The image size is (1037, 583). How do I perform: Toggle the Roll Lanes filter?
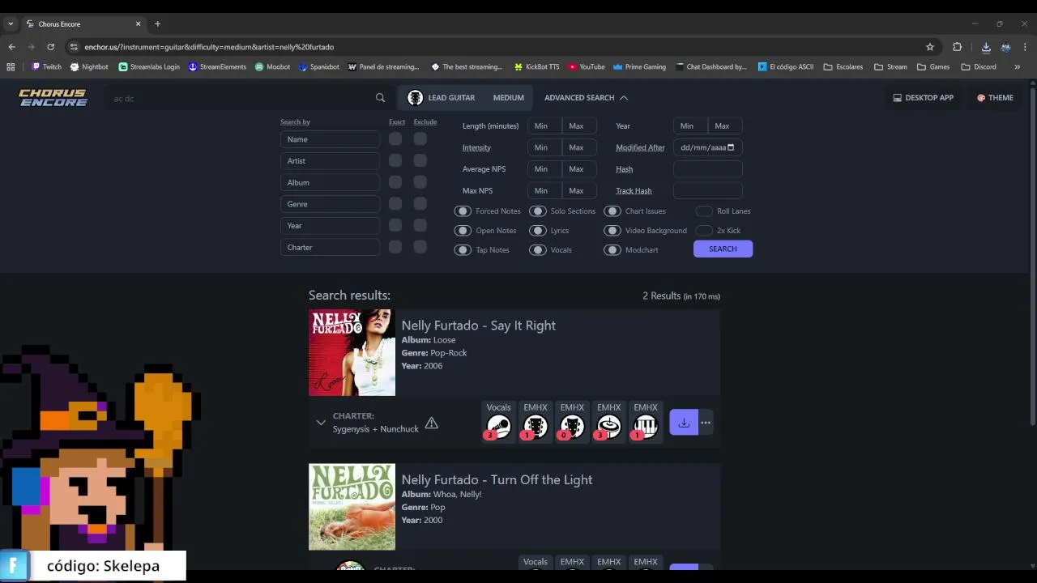tap(704, 211)
